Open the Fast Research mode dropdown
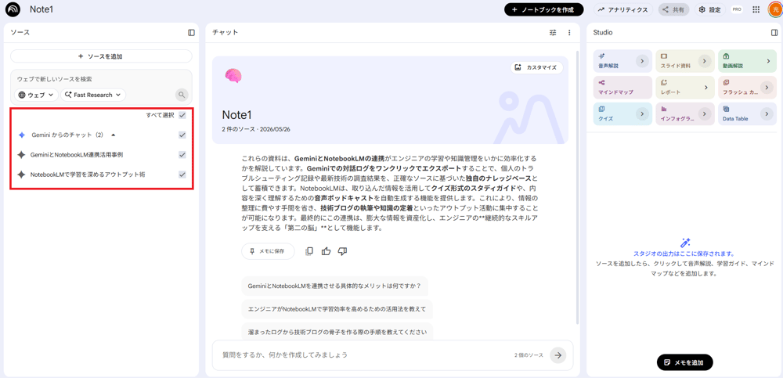Viewport: 783px width, 378px height. 93,95
